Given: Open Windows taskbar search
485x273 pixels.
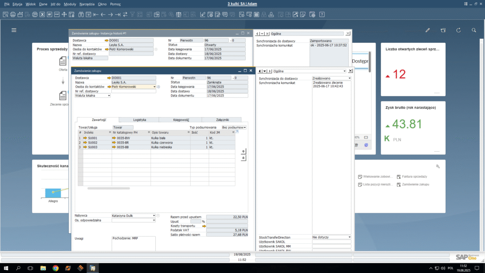Looking at the screenshot, I should click(18, 268).
